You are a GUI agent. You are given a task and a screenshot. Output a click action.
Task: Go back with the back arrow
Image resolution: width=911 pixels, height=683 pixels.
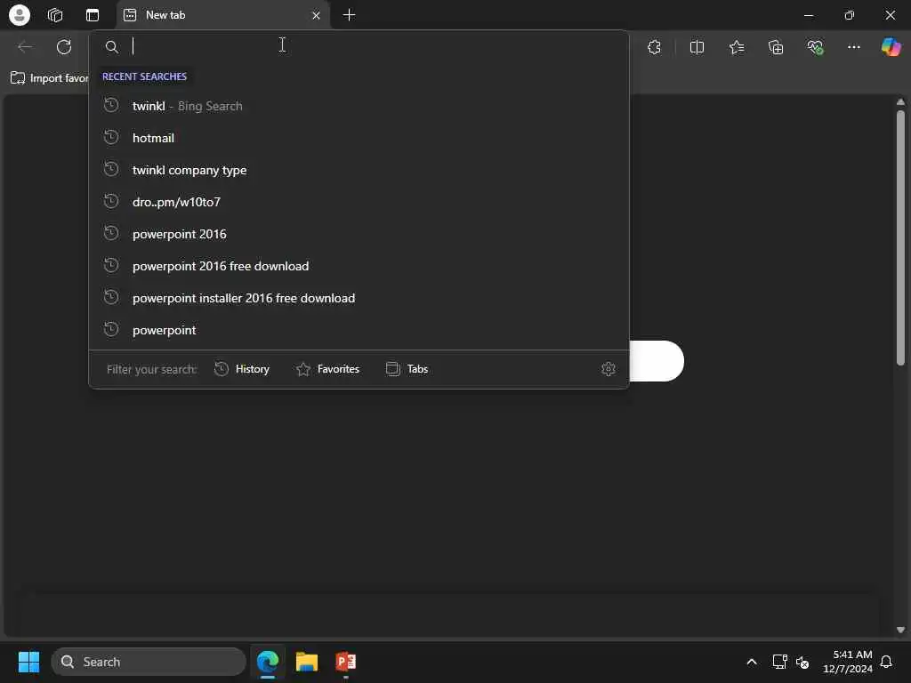tap(25, 47)
